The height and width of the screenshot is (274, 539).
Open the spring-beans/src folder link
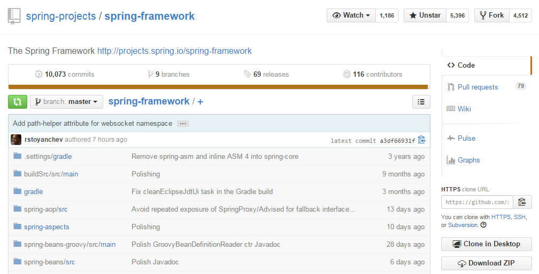point(49,262)
